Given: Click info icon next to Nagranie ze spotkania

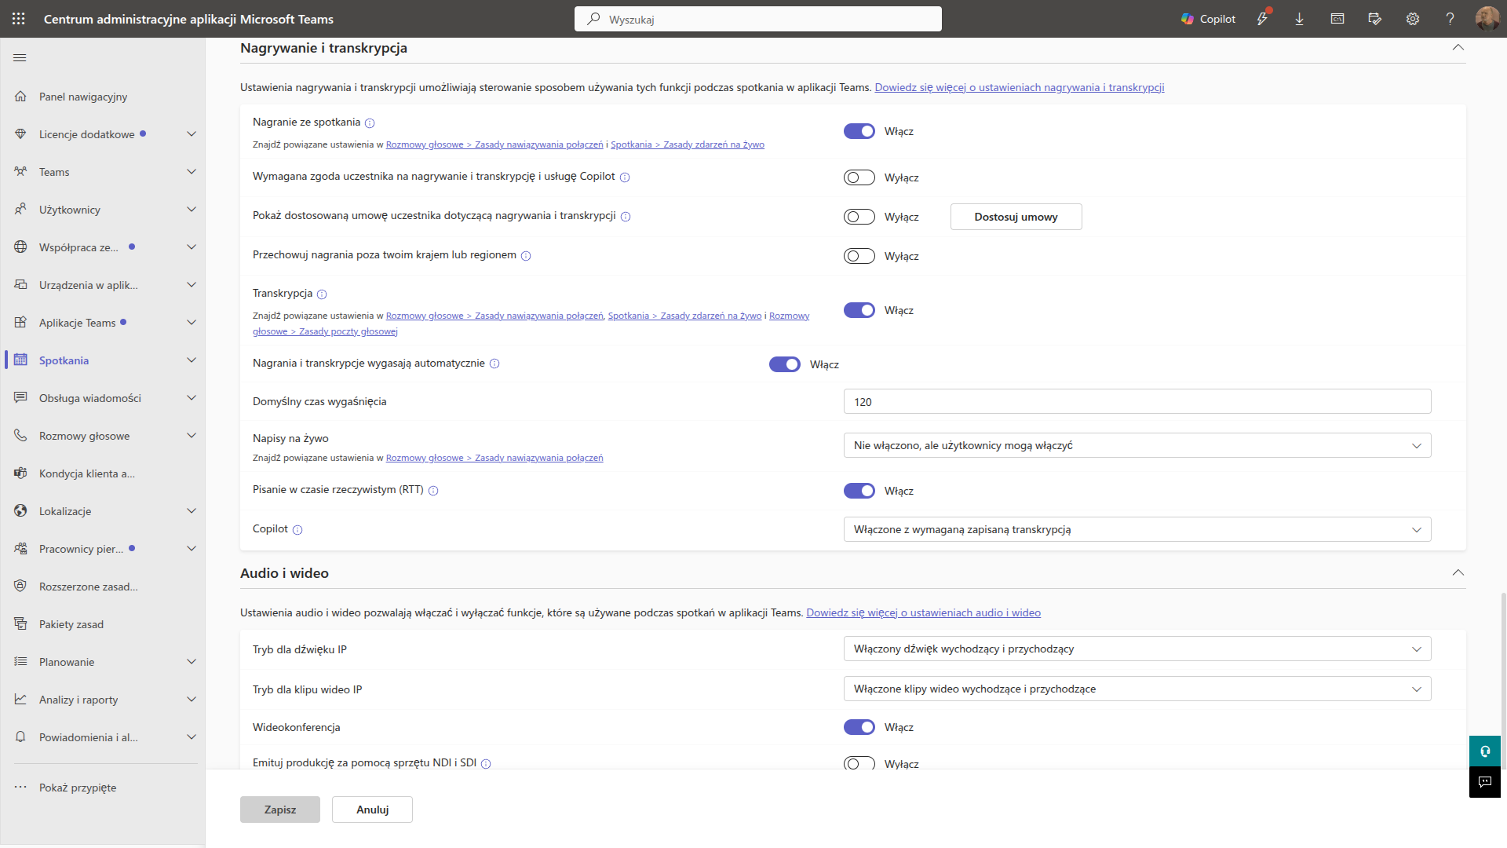Looking at the screenshot, I should point(370,123).
